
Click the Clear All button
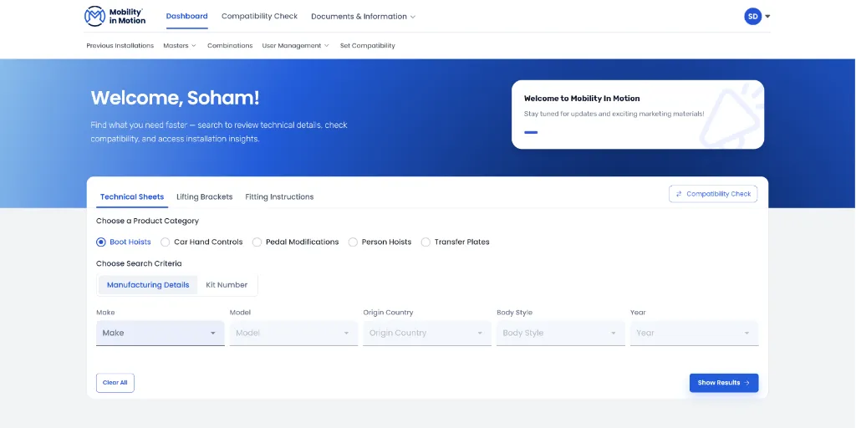point(115,383)
